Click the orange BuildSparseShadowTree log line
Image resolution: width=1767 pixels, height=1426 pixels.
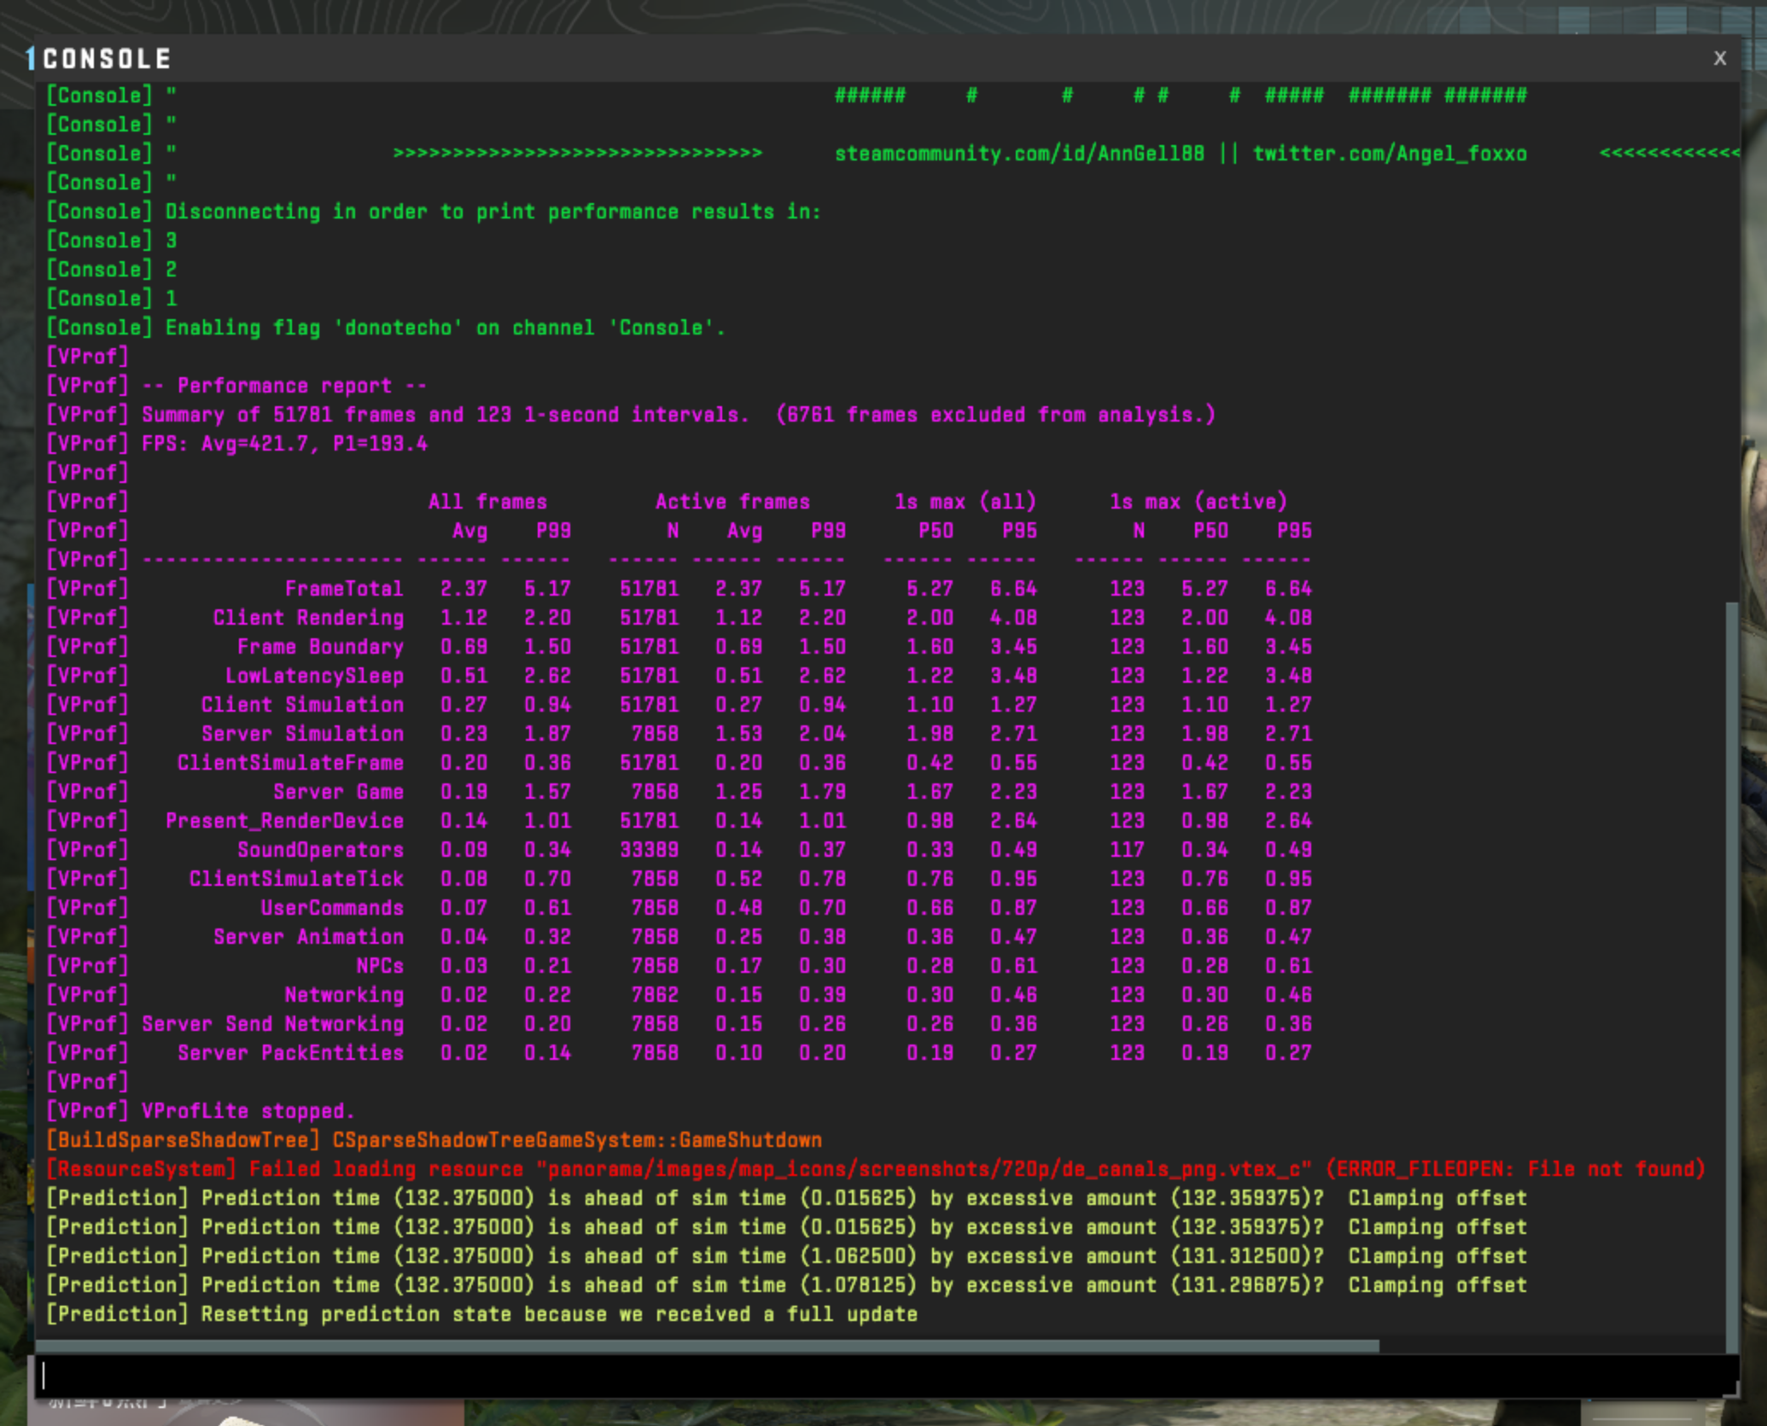(x=434, y=1140)
